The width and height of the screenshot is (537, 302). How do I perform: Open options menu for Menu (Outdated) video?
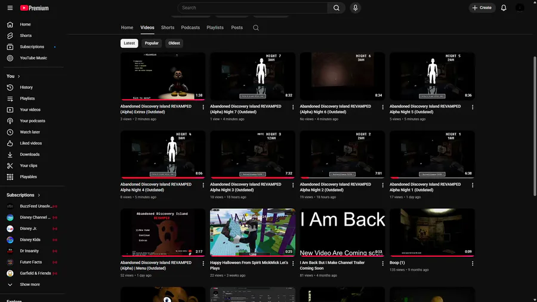[203, 264]
